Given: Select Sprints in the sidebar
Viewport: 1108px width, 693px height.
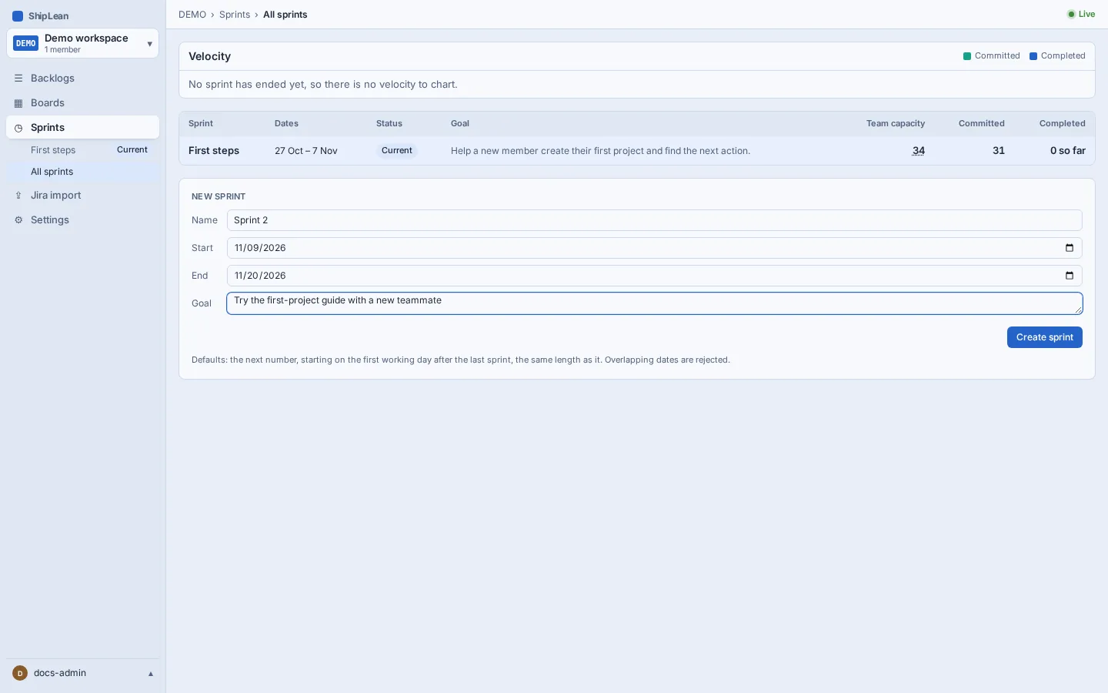Looking at the screenshot, I should pos(82,128).
